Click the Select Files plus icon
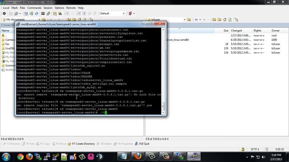 coord(67,13)
